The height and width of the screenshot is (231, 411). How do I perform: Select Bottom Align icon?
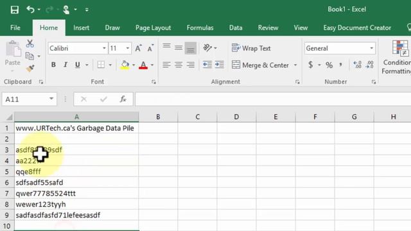191,48
